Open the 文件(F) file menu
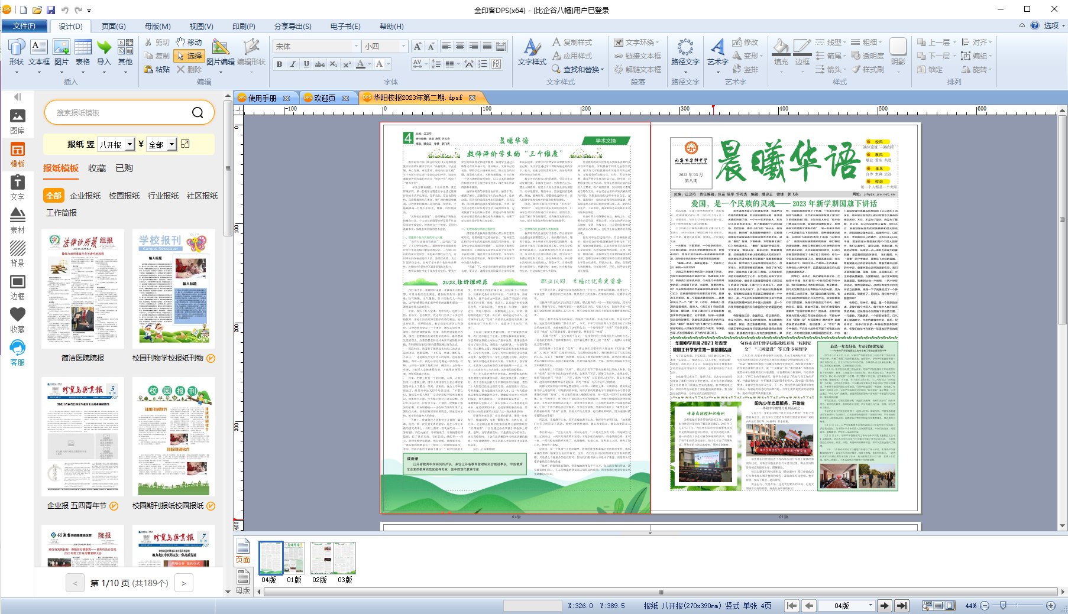This screenshot has height=614, width=1068. [x=24, y=26]
